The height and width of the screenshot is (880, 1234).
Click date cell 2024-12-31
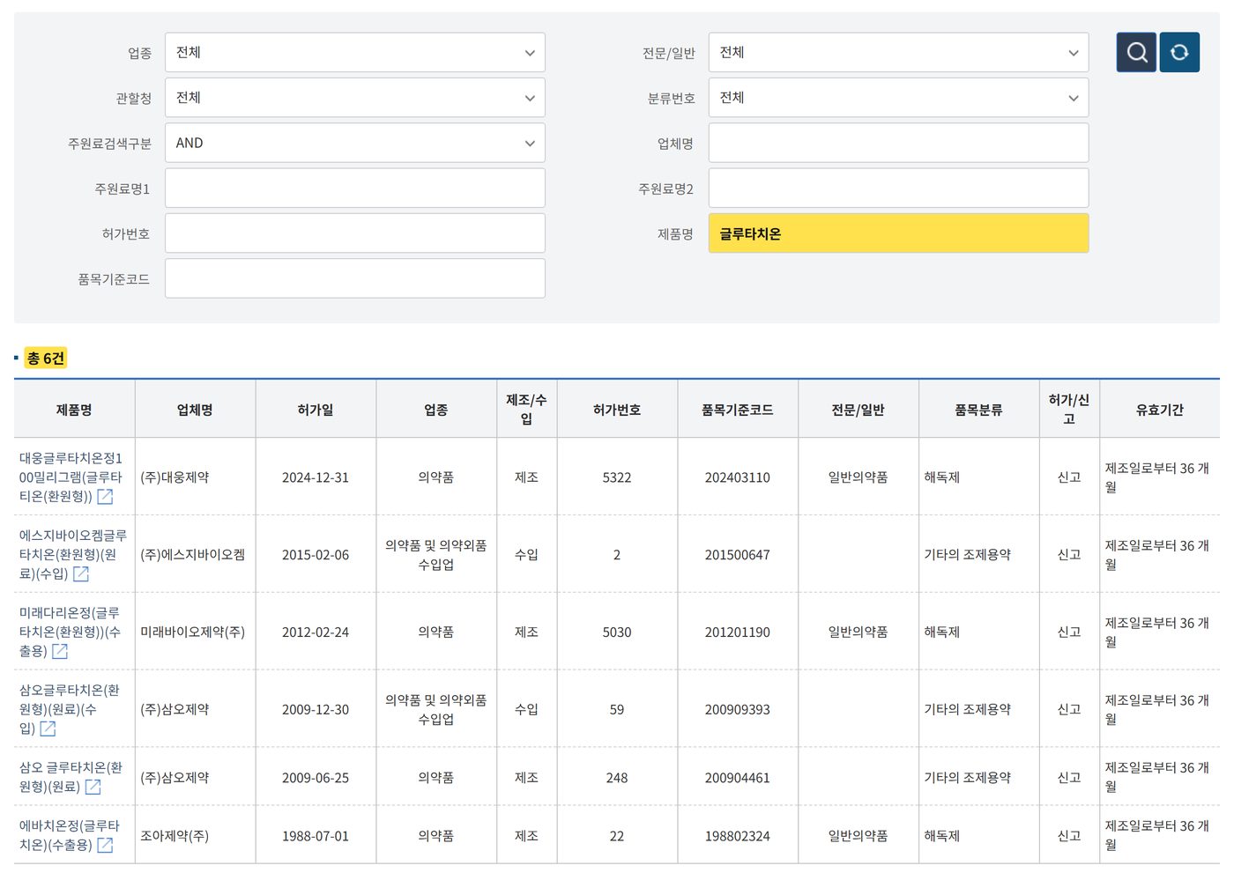coord(316,477)
